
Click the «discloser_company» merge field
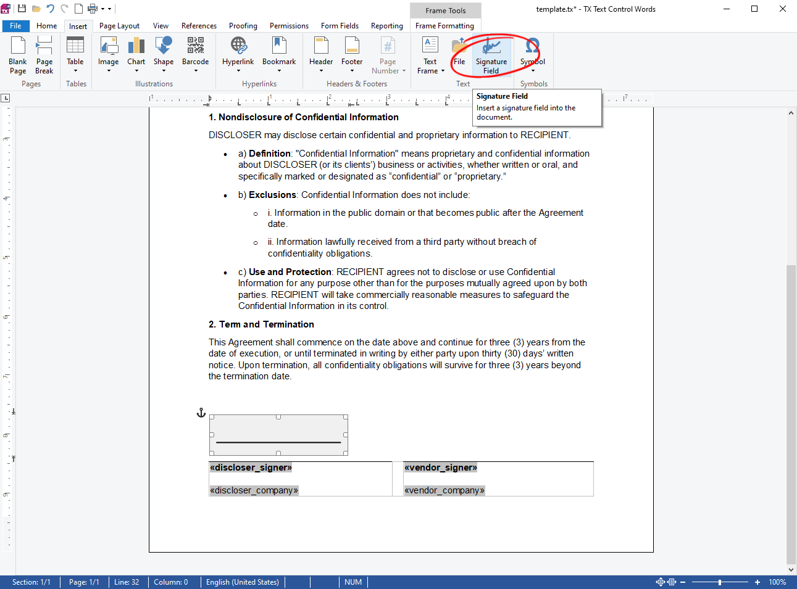point(254,490)
